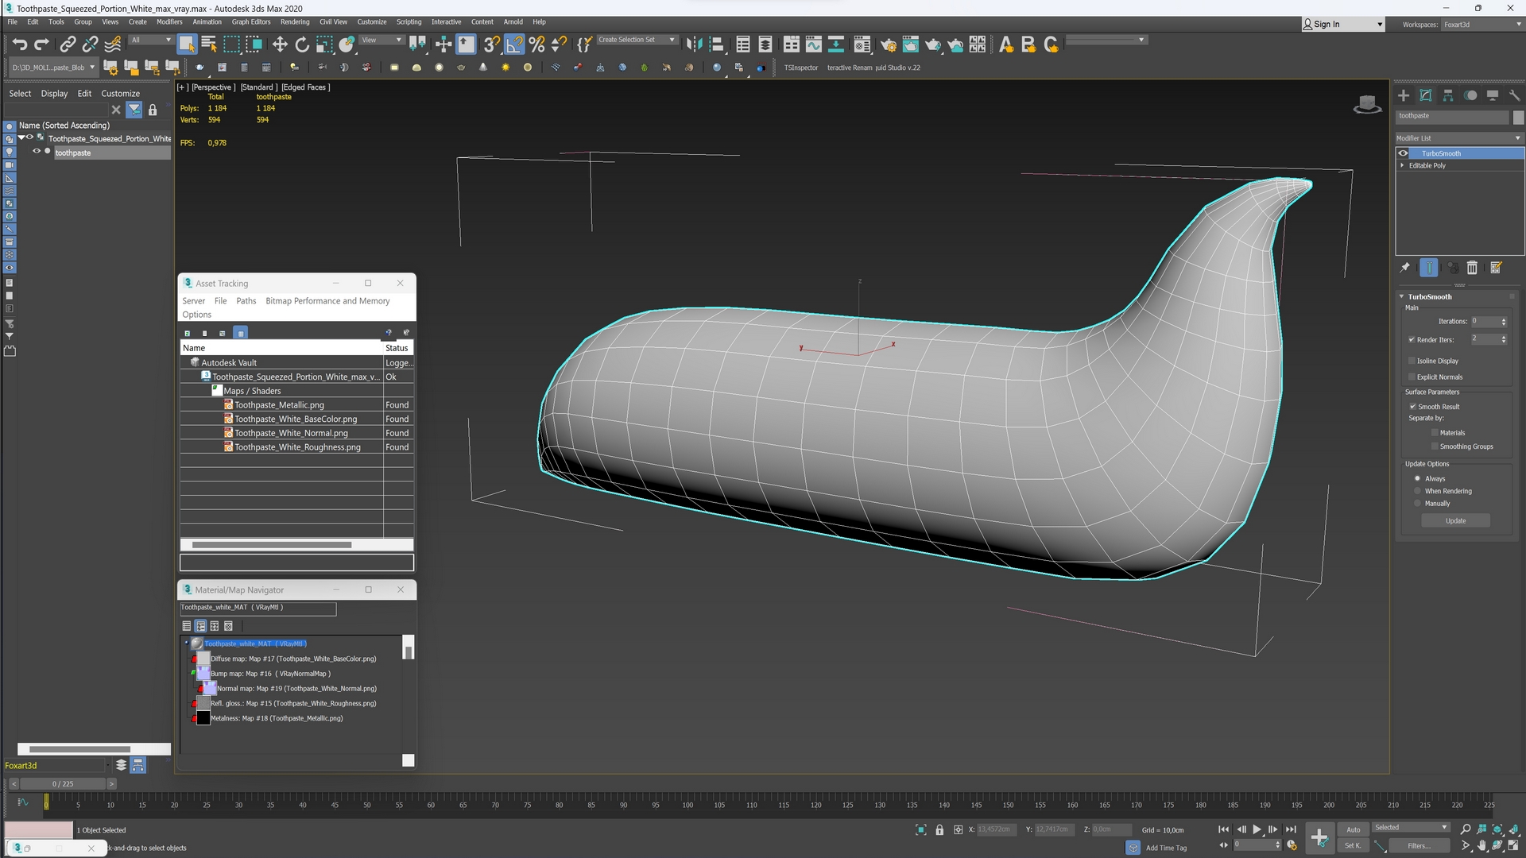Open the Rendered Frame Window icon

pos(911,44)
